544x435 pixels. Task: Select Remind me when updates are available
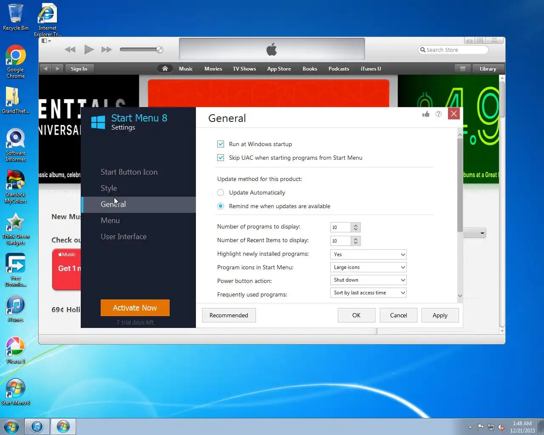221,206
